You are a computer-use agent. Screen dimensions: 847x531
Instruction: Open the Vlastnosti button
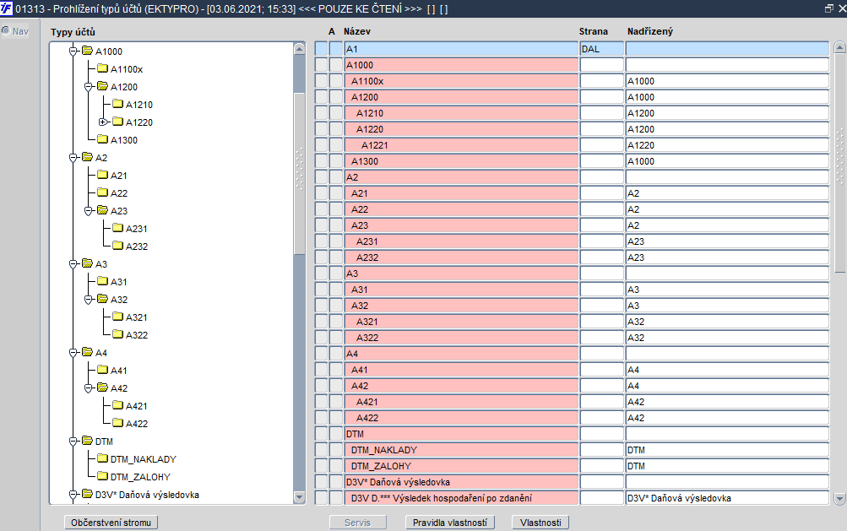[540, 523]
